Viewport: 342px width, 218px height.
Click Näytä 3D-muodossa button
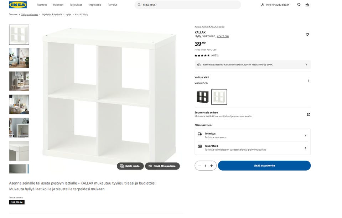[x=162, y=166]
